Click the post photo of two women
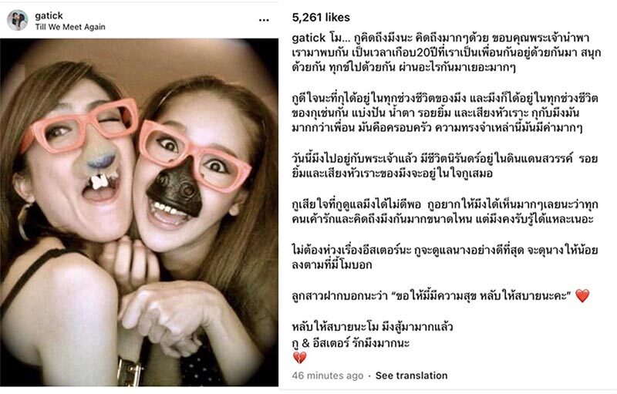The width and height of the screenshot is (617, 394). click(140, 212)
